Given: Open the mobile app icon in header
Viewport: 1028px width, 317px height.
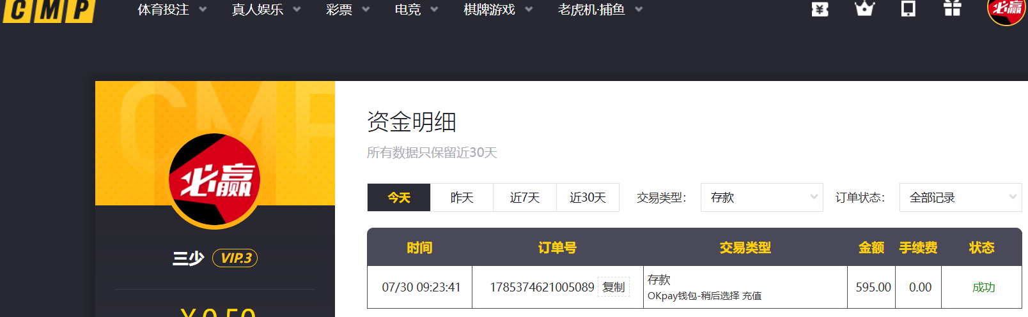Looking at the screenshot, I should tap(908, 8).
